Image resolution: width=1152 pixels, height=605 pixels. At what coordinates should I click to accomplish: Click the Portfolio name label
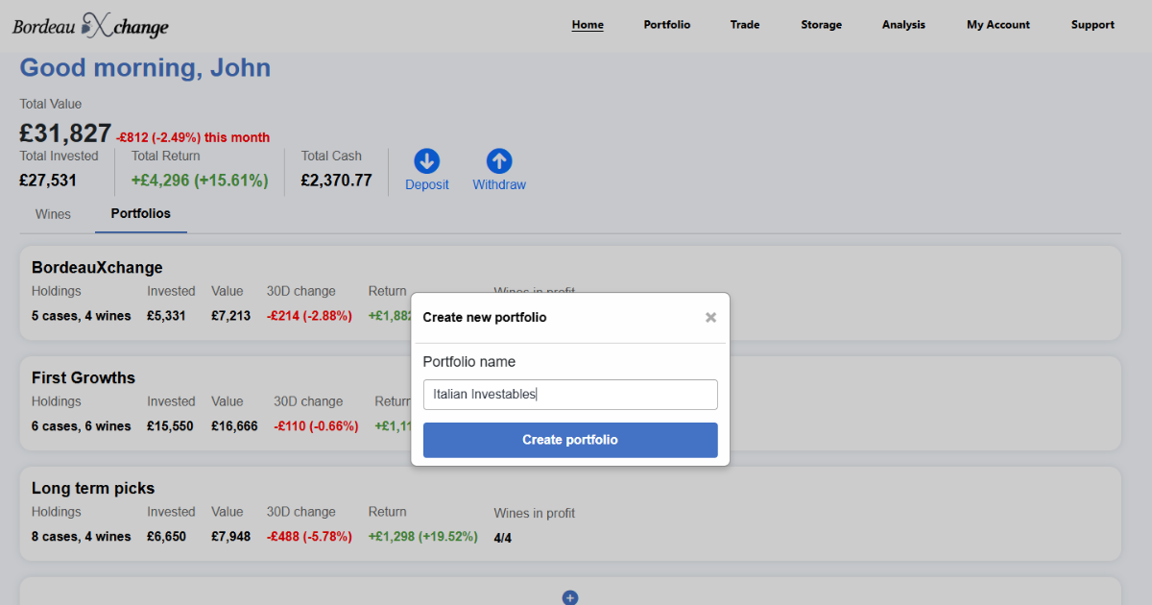click(469, 362)
